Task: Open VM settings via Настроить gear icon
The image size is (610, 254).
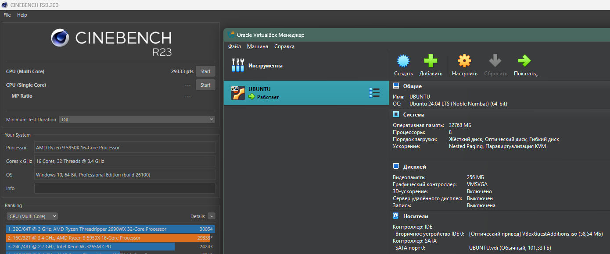Action: click(464, 61)
